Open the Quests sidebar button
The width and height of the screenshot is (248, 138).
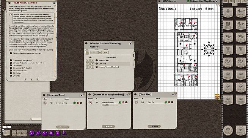[241, 37]
